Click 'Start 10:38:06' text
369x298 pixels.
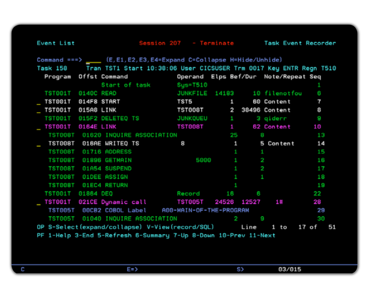click(x=150, y=69)
